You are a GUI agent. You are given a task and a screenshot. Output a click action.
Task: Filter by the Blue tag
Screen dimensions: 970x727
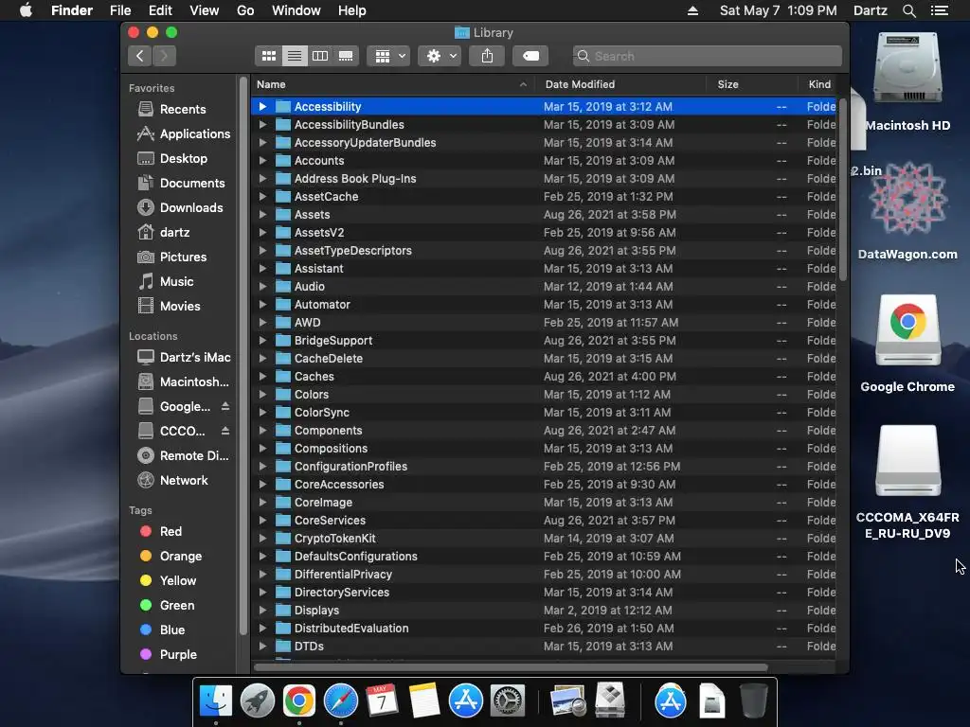[x=162, y=629]
